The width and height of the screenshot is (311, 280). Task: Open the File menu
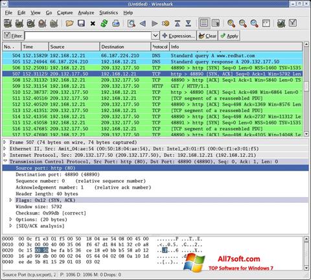point(8,13)
